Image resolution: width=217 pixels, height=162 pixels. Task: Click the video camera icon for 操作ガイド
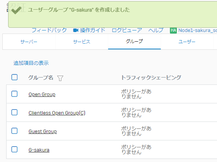(x=76, y=30)
